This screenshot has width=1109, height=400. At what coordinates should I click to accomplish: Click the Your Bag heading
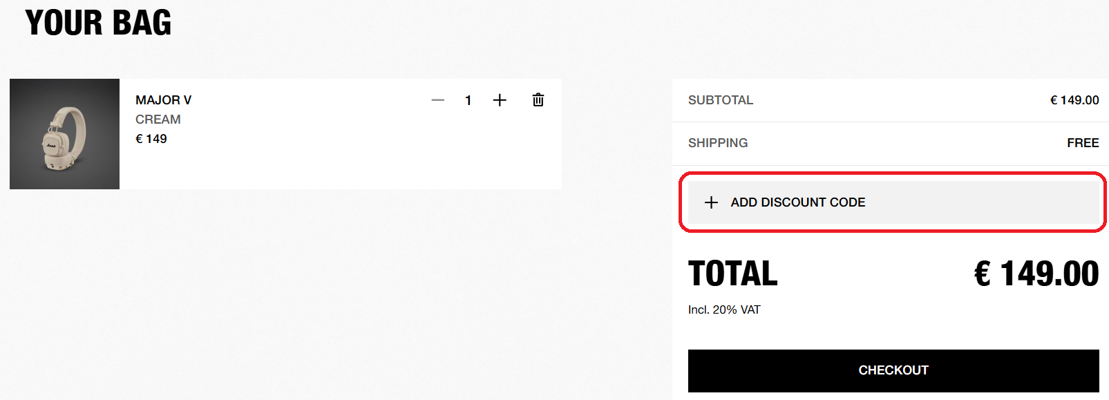click(98, 23)
